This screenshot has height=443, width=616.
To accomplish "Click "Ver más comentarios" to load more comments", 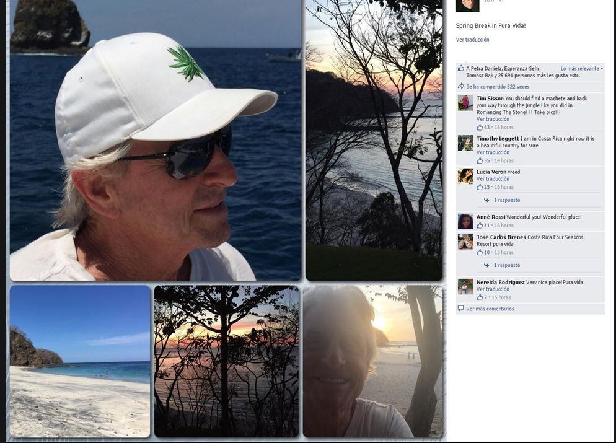I will pyautogui.click(x=490, y=309).
